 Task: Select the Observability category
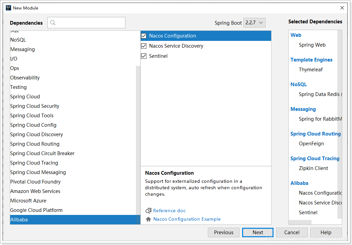pos(73,78)
